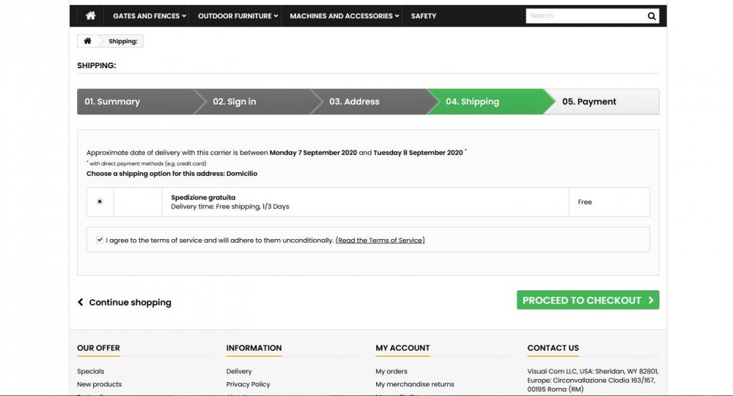Open the Privacy Policy footer link
Viewport: 733px width, 396px height.
click(x=248, y=384)
